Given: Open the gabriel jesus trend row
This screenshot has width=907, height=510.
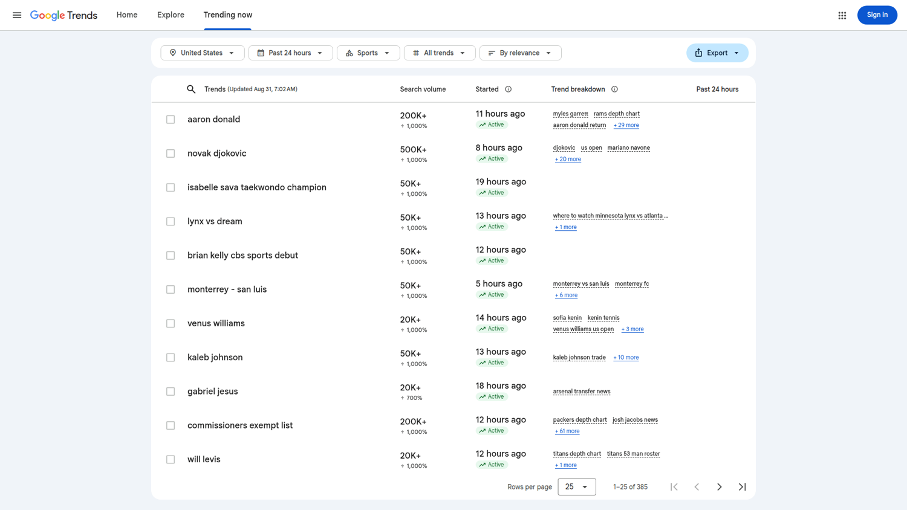Looking at the screenshot, I should 453,392.
